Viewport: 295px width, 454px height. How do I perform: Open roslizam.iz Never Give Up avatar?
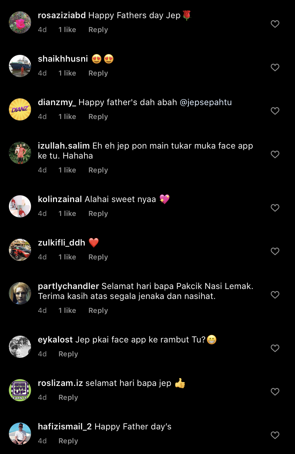click(x=20, y=390)
